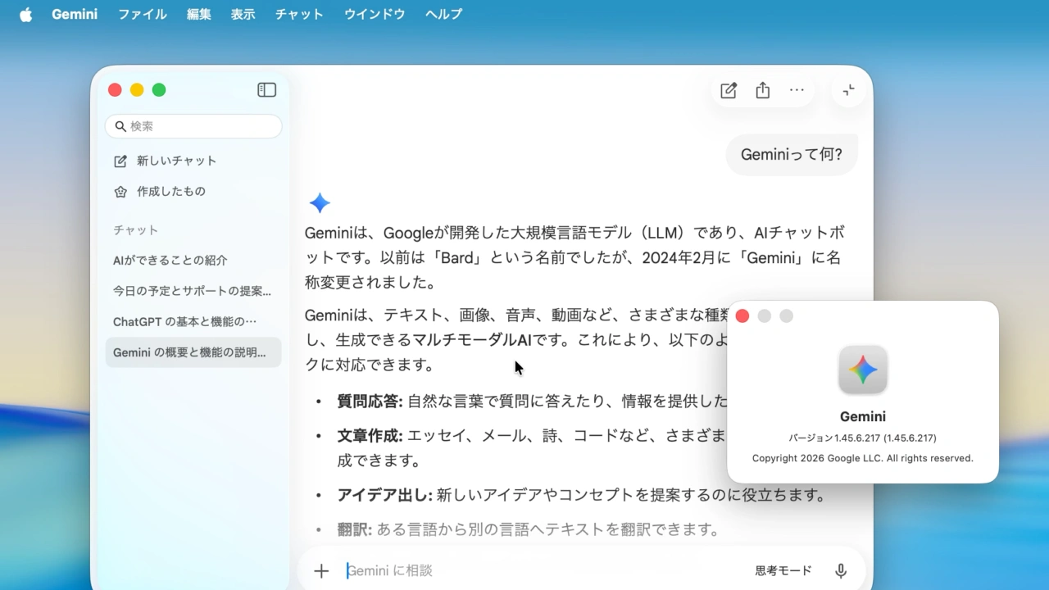Click inside the Geminiに相談 input field
1049x590 pixels.
pos(492,570)
